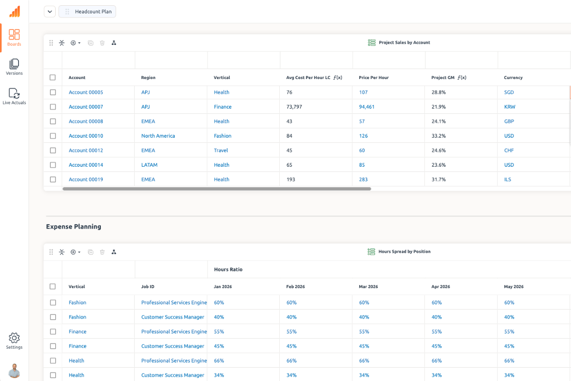Open the Versions sidebar section
The image size is (571, 381).
coord(14,67)
